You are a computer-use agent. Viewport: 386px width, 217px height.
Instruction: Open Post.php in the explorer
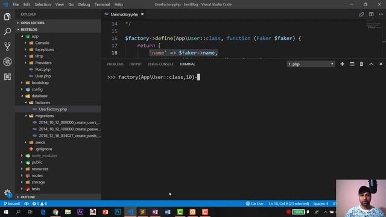coord(42,69)
